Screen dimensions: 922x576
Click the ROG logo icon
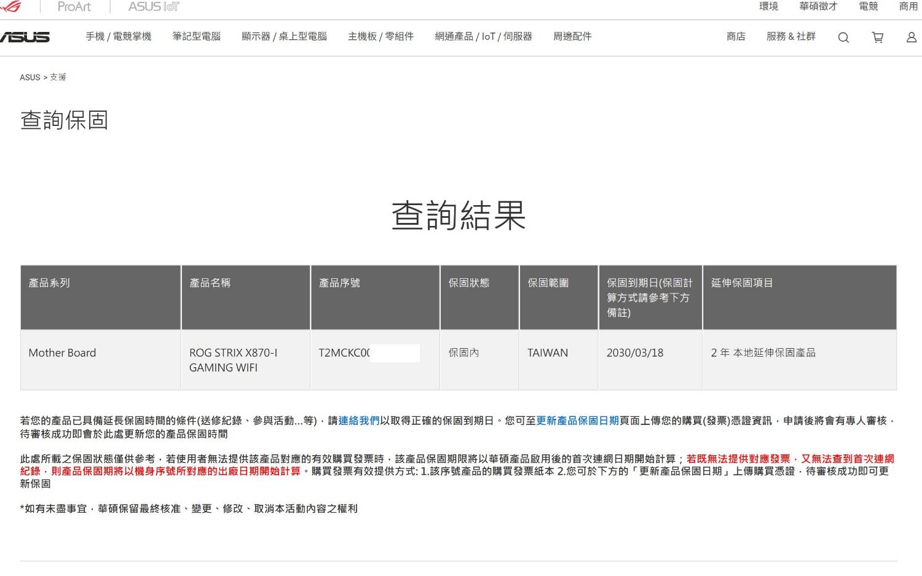(x=10, y=7)
